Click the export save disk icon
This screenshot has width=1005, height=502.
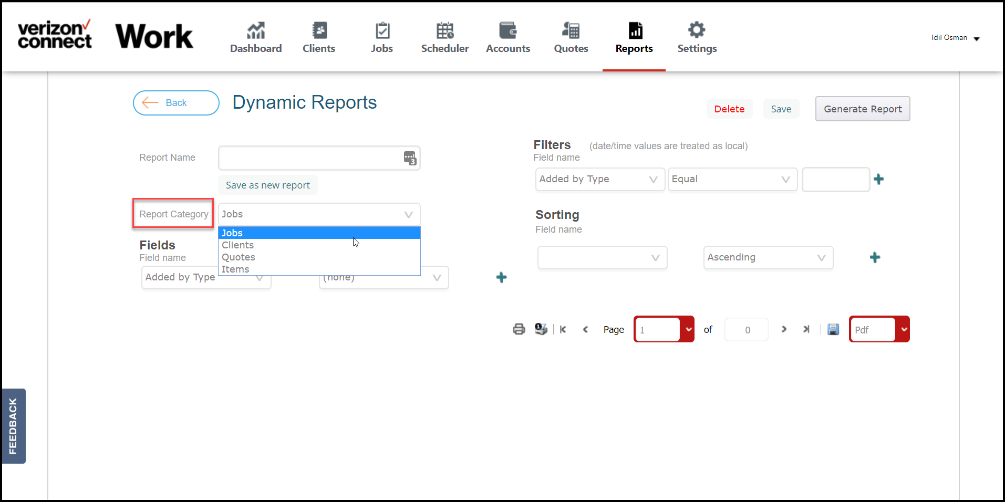(833, 329)
